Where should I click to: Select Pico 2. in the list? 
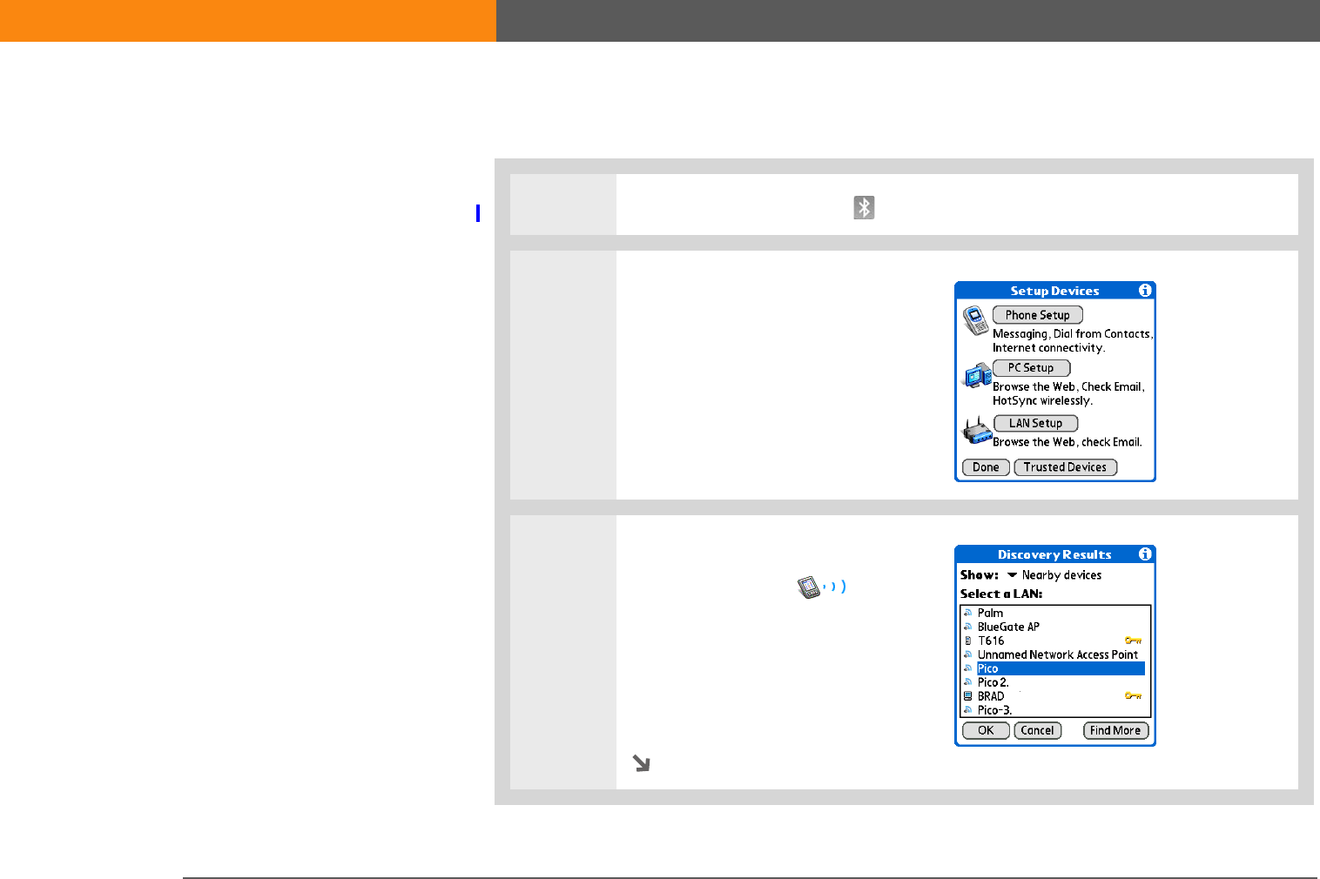(x=993, y=682)
